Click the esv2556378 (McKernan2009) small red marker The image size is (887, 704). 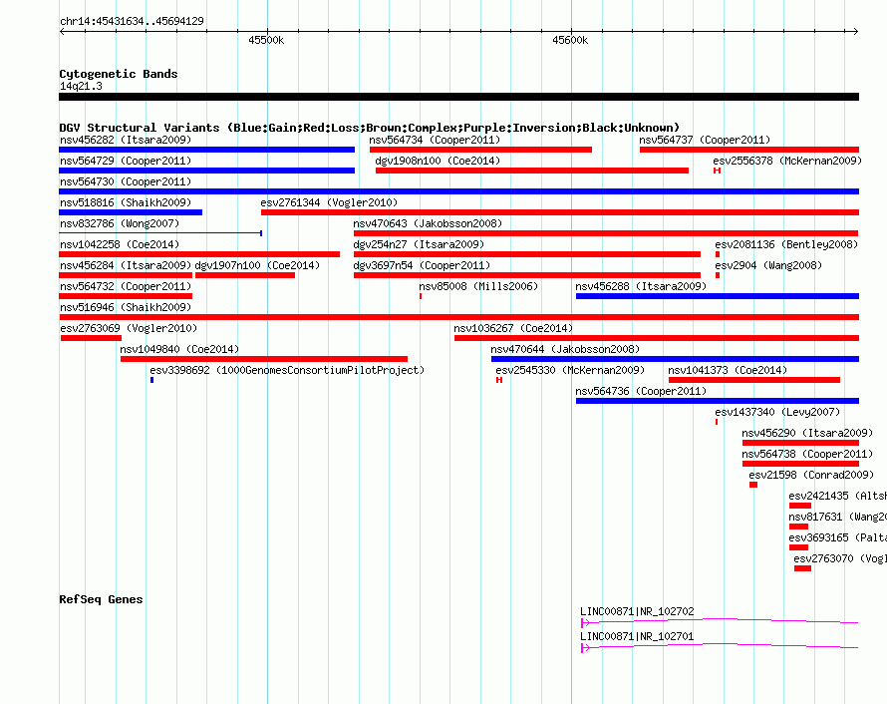(x=717, y=171)
